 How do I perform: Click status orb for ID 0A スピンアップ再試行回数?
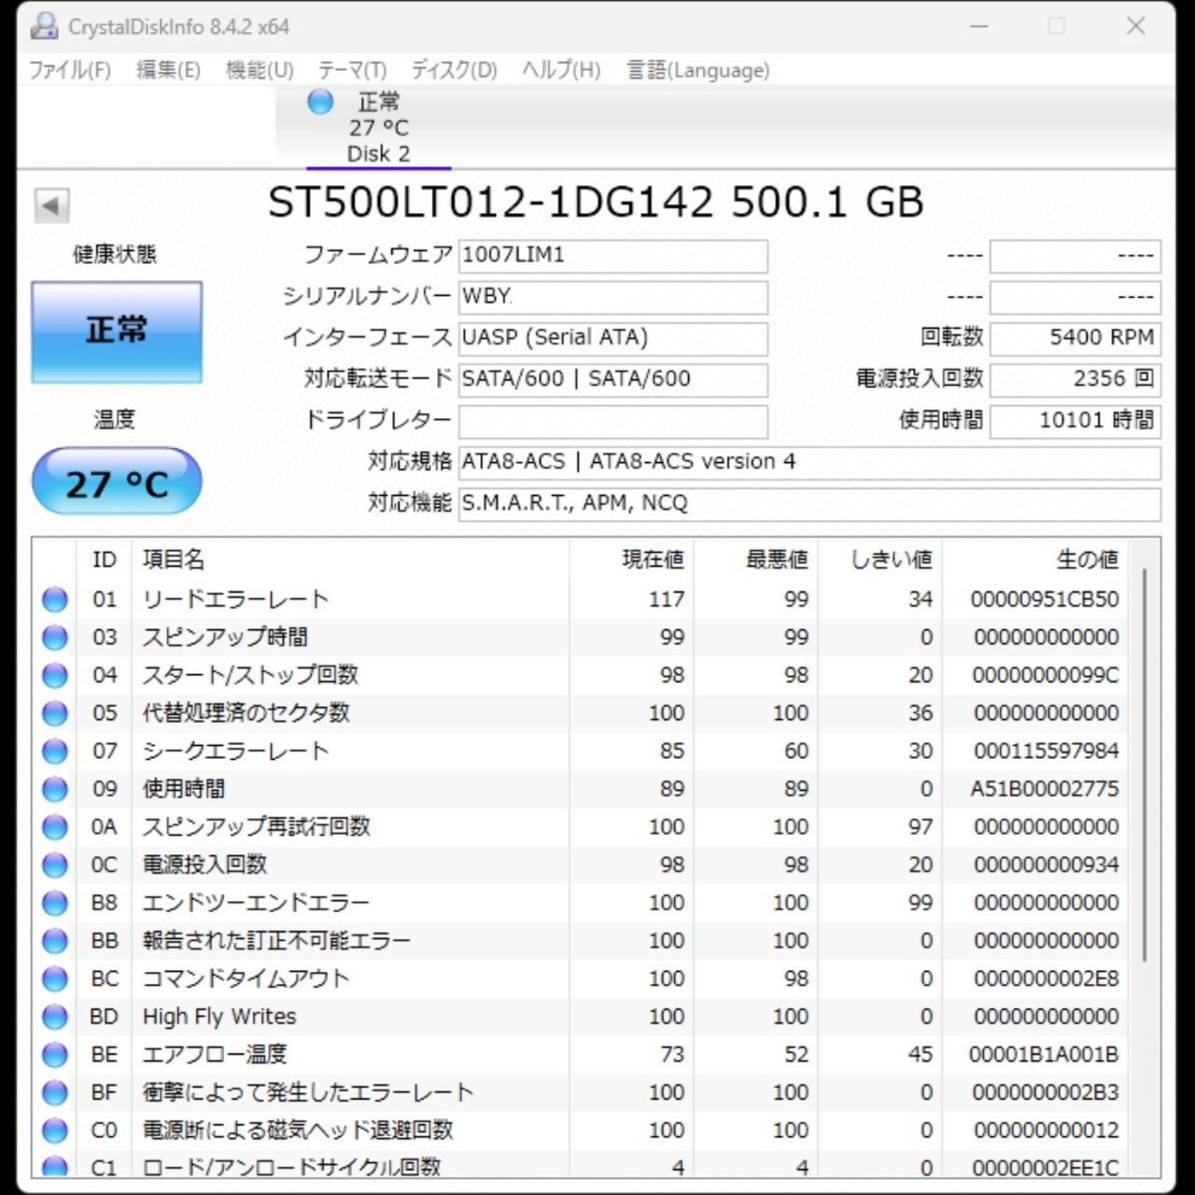(55, 827)
